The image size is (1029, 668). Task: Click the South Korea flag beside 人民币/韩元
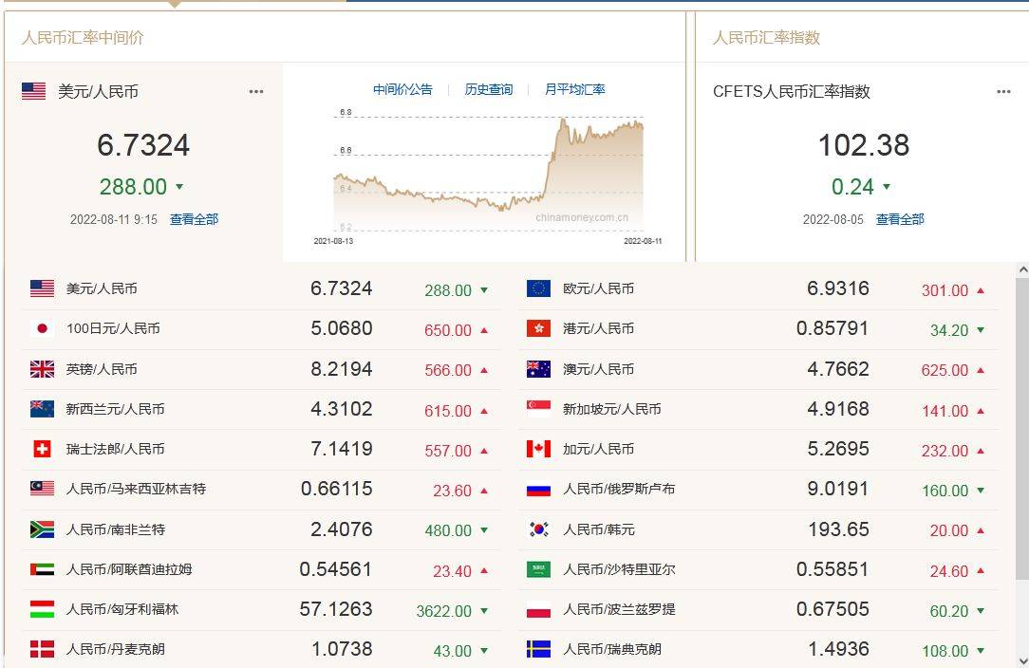pos(538,529)
